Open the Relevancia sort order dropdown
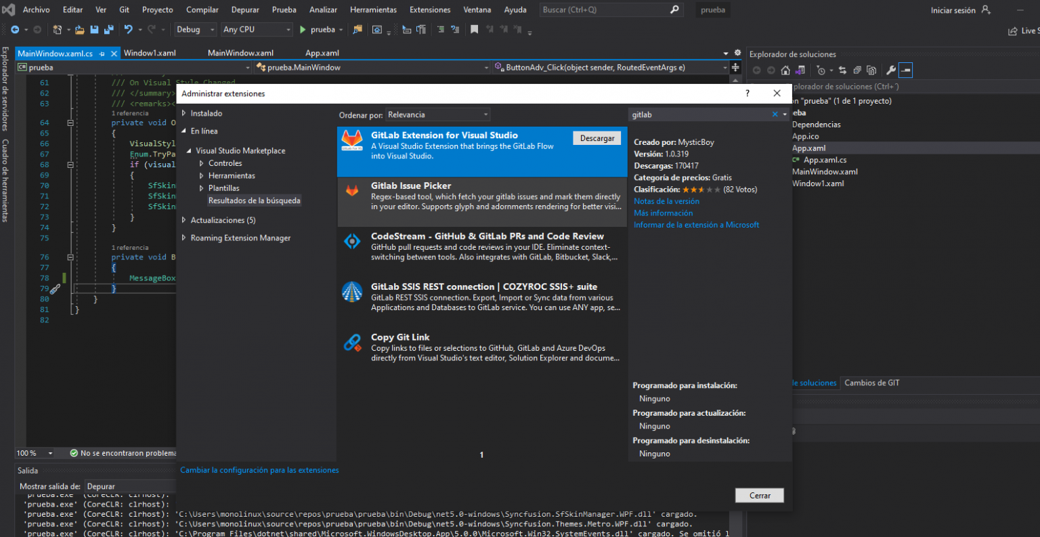This screenshot has height=537, width=1040. tap(438, 114)
